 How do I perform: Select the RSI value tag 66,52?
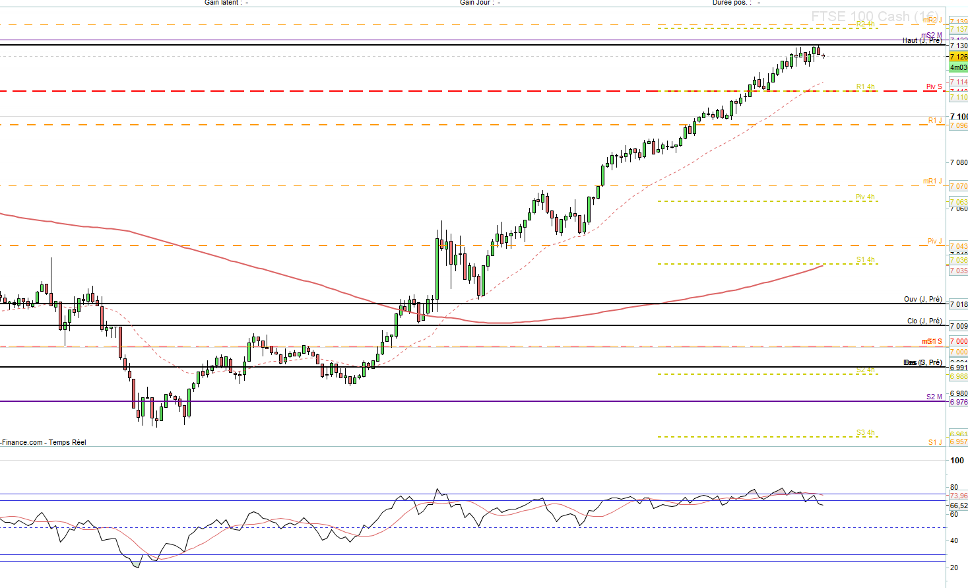pyautogui.click(x=958, y=506)
